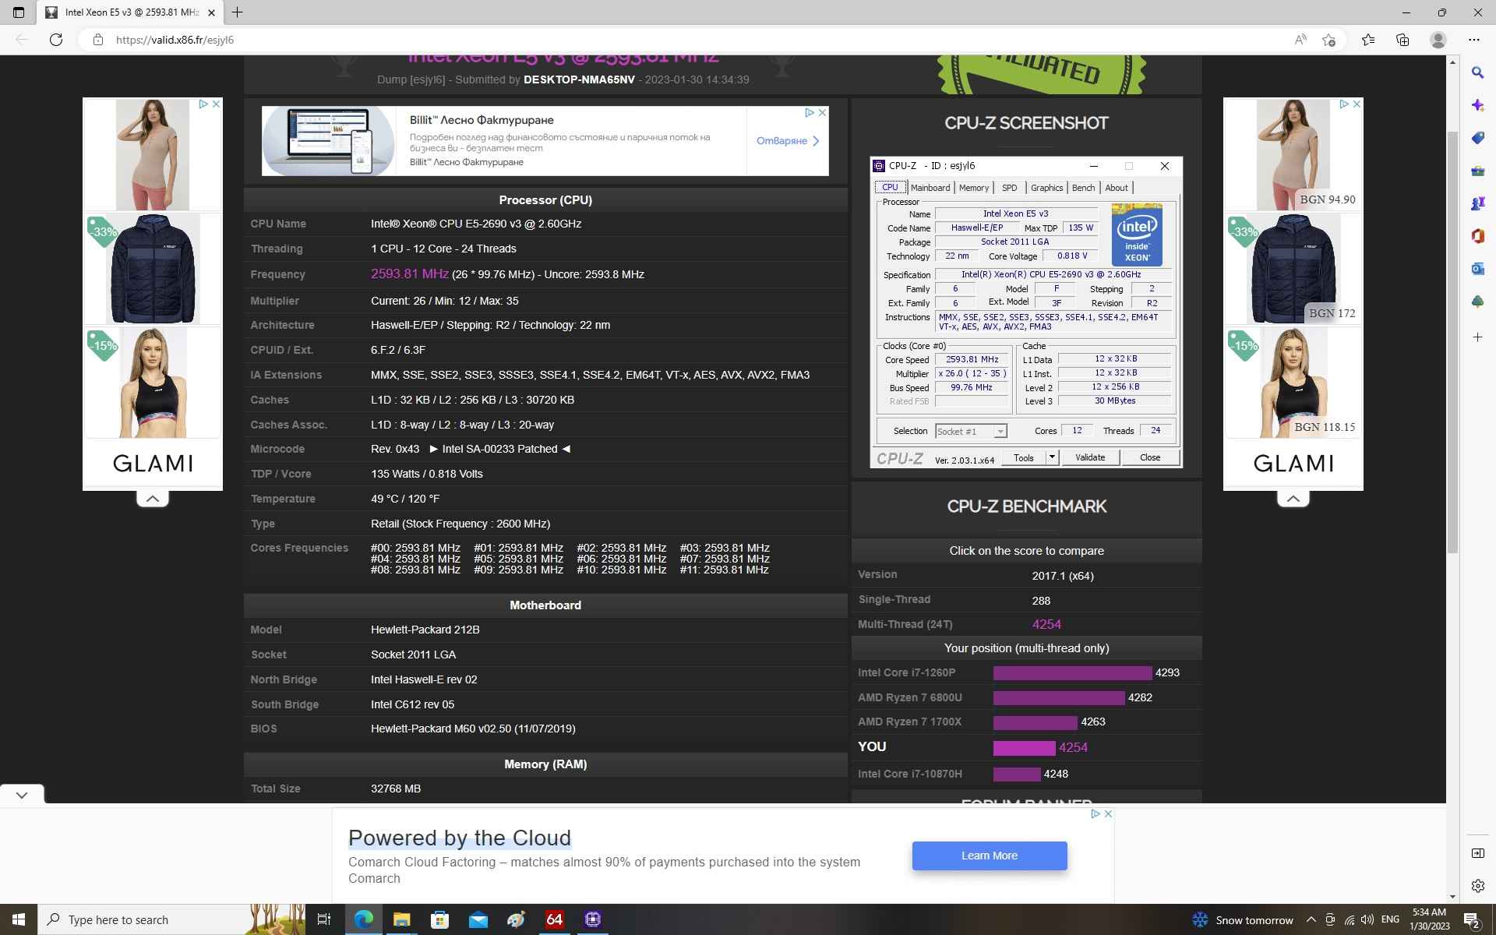
Task: Open AIDA64 red 64 taskbar icon
Action: (x=554, y=919)
